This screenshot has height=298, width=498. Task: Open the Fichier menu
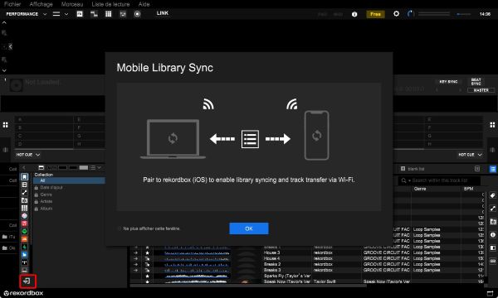click(x=12, y=4)
